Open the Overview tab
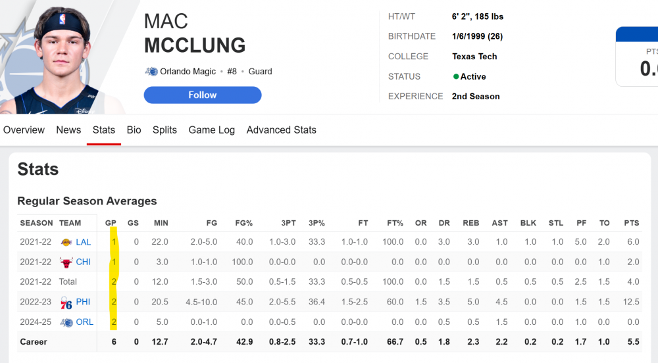The width and height of the screenshot is (658, 363). [x=24, y=130]
